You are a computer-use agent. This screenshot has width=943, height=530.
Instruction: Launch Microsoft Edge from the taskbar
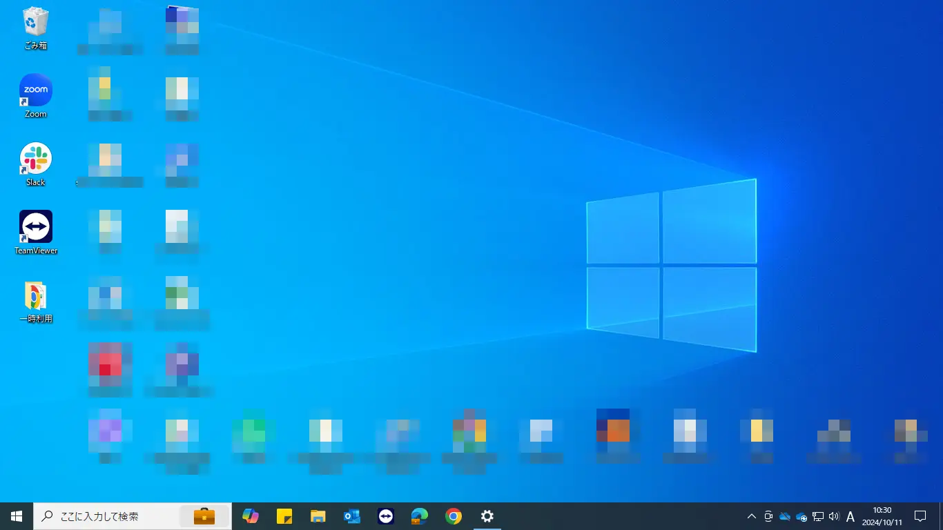pos(420,516)
